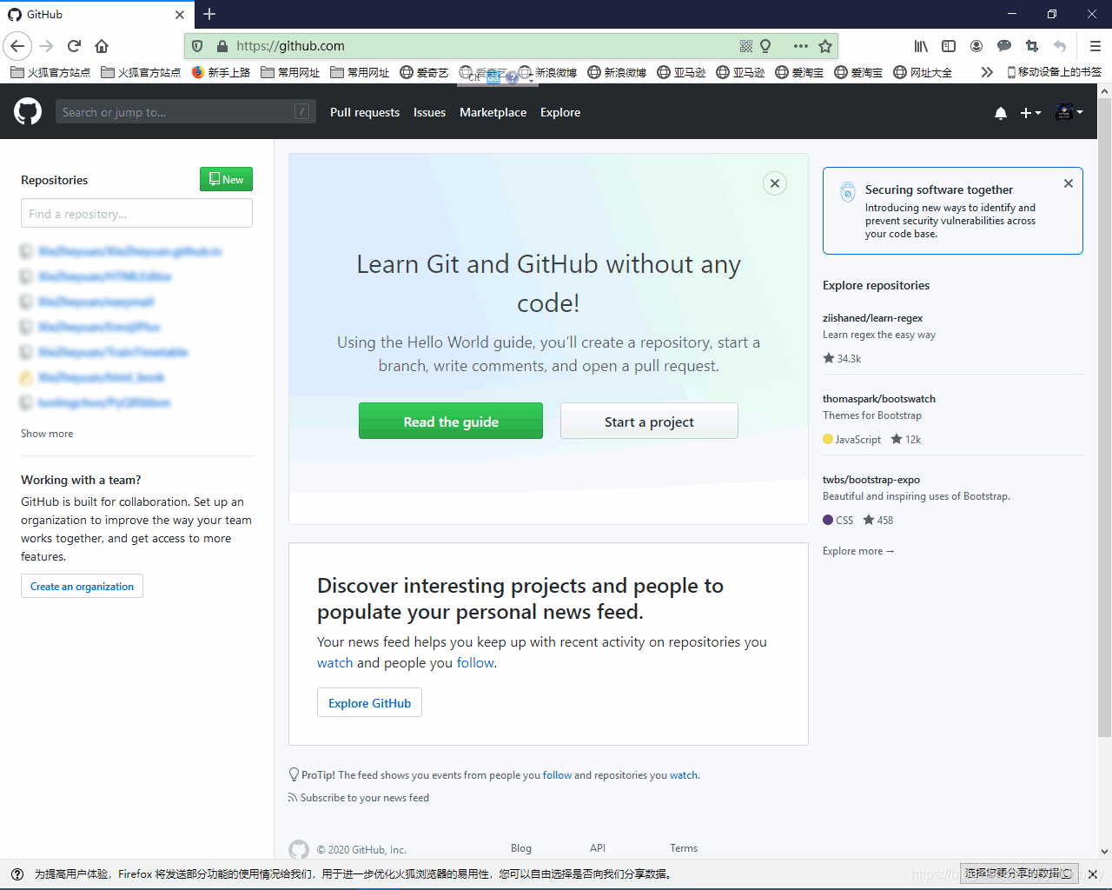1112x890 pixels.
Task: Choose data to share button in notification bar
Action: click(x=1018, y=873)
